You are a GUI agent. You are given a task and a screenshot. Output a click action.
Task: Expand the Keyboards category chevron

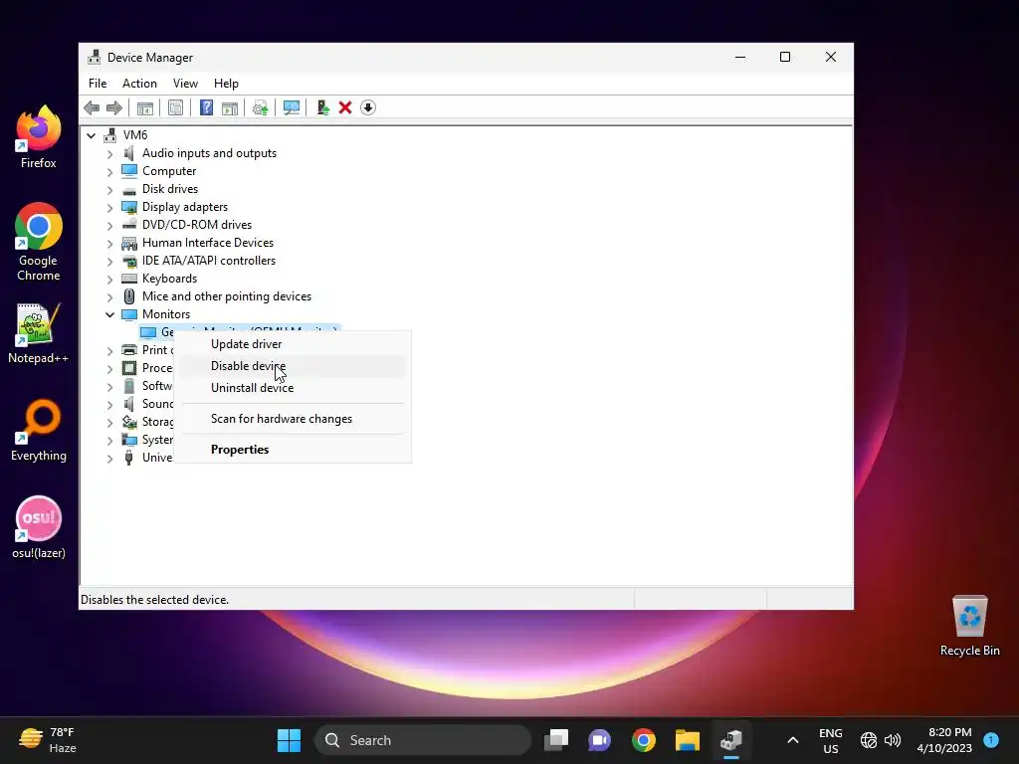point(109,279)
